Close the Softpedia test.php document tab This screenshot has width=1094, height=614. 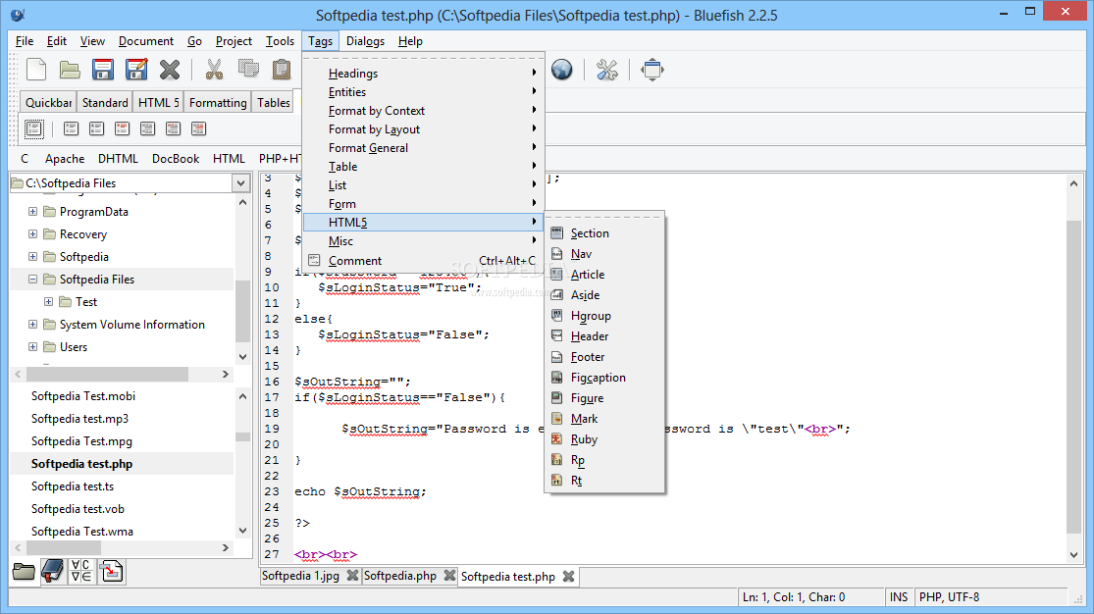569,577
